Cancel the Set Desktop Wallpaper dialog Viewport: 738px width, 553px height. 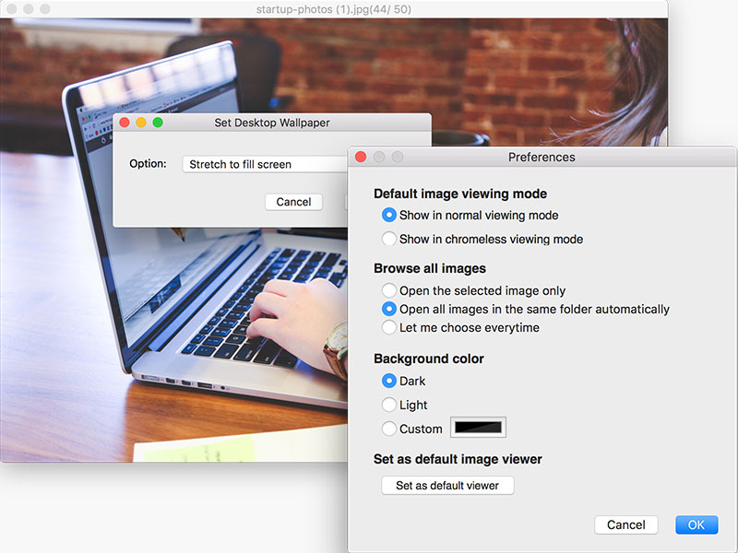click(x=293, y=202)
